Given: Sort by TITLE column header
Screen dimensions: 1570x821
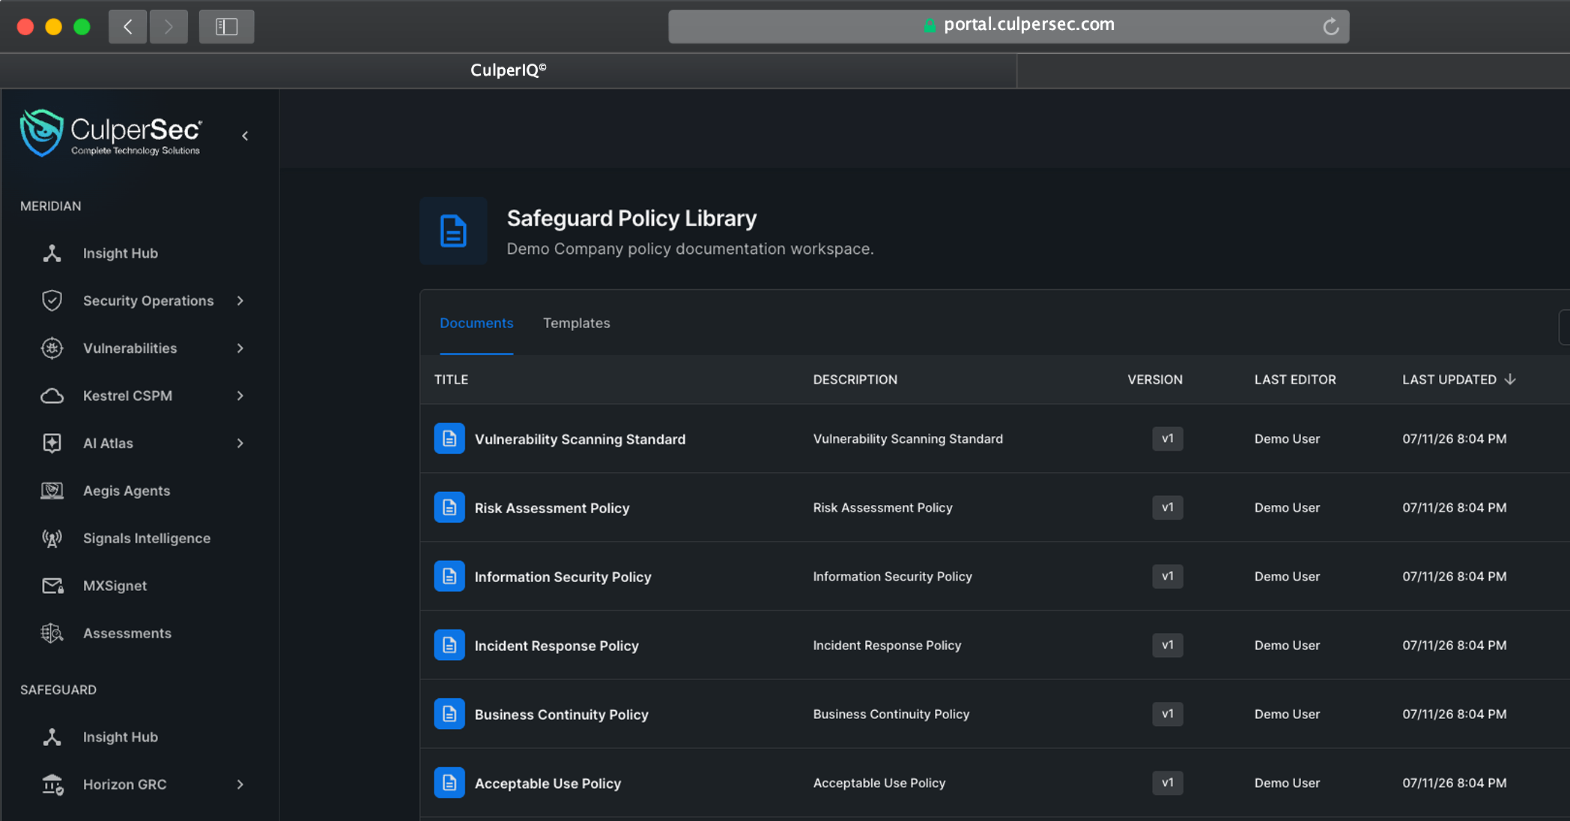Looking at the screenshot, I should tap(451, 380).
